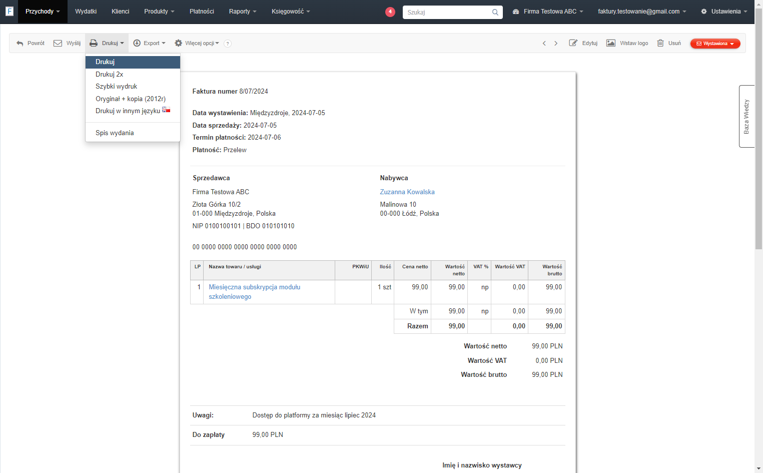The image size is (763, 473).
Task: Select Szybki wydruk option
Action: click(x=133, y=87)
